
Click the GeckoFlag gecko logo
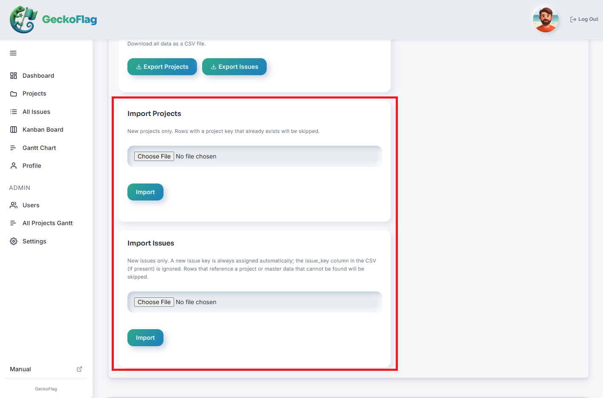(x=24, y=20)
